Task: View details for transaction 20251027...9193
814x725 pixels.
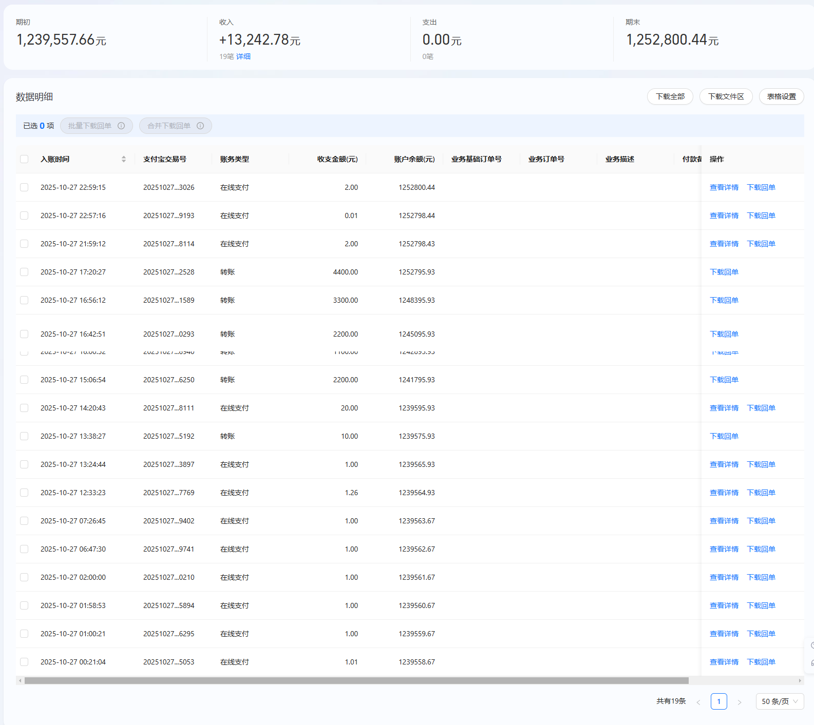Action: tap(724, 215)
